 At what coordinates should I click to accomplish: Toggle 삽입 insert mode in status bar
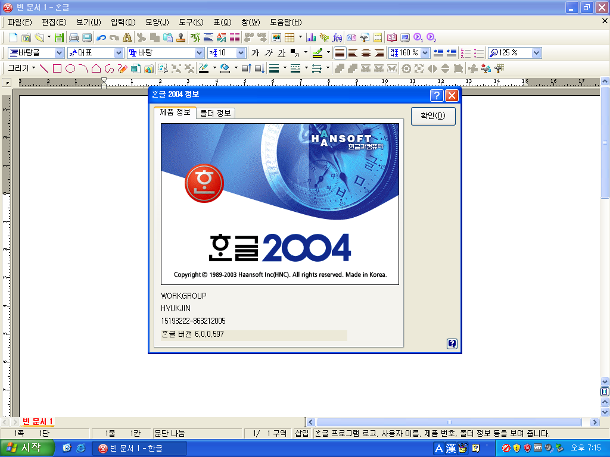pyautogui.click(x=302, y=433)
